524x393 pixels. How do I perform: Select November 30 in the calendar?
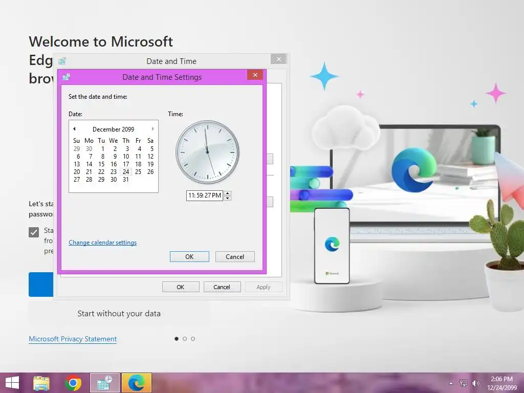pyautogui.click(x=89, y=149)
